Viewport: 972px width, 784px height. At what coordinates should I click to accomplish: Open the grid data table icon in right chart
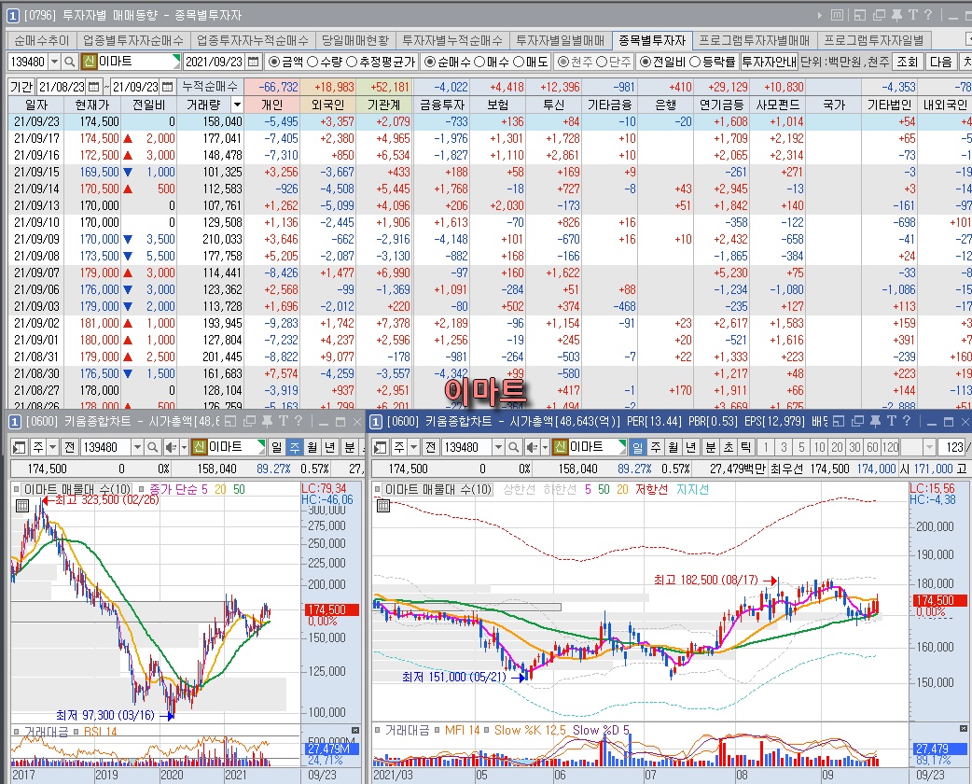(x=383, y=506)
